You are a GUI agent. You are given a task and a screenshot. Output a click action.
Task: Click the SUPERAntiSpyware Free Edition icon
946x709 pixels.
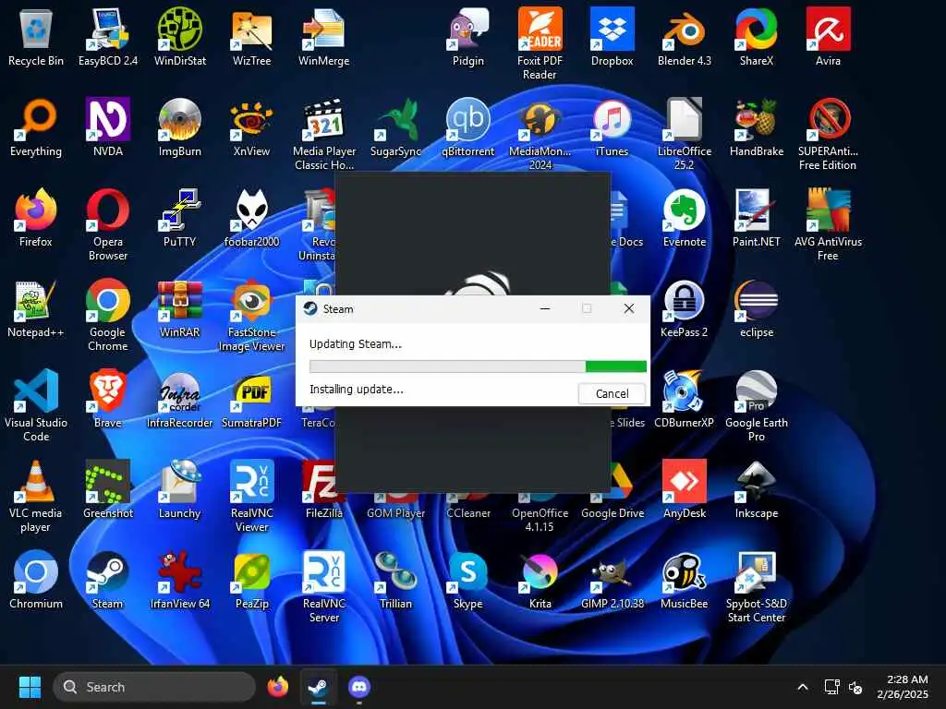pos(829,134)
